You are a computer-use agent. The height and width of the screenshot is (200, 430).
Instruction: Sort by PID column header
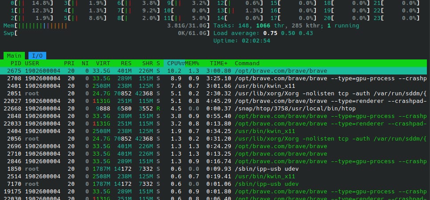pos(16,63)
